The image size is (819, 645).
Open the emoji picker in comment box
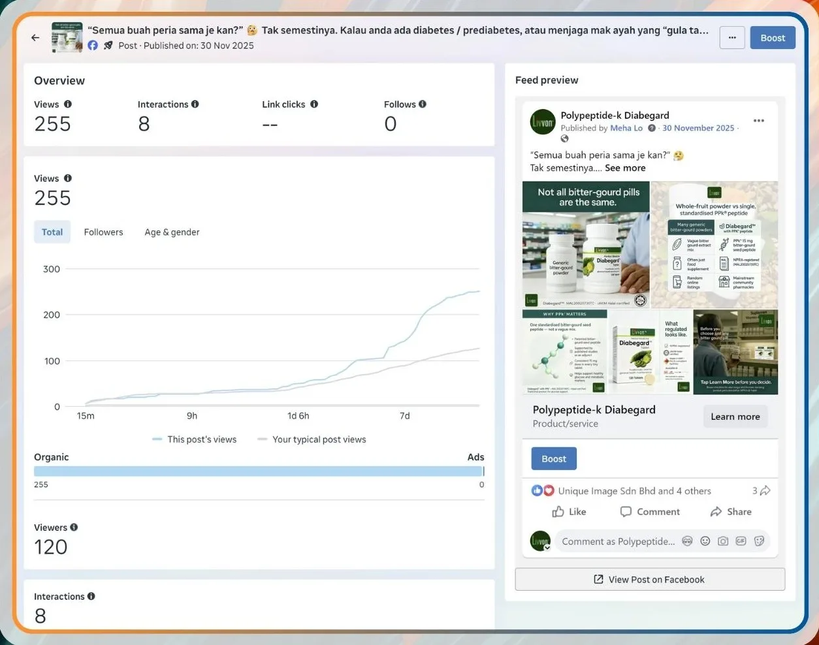tap(705, 541)
